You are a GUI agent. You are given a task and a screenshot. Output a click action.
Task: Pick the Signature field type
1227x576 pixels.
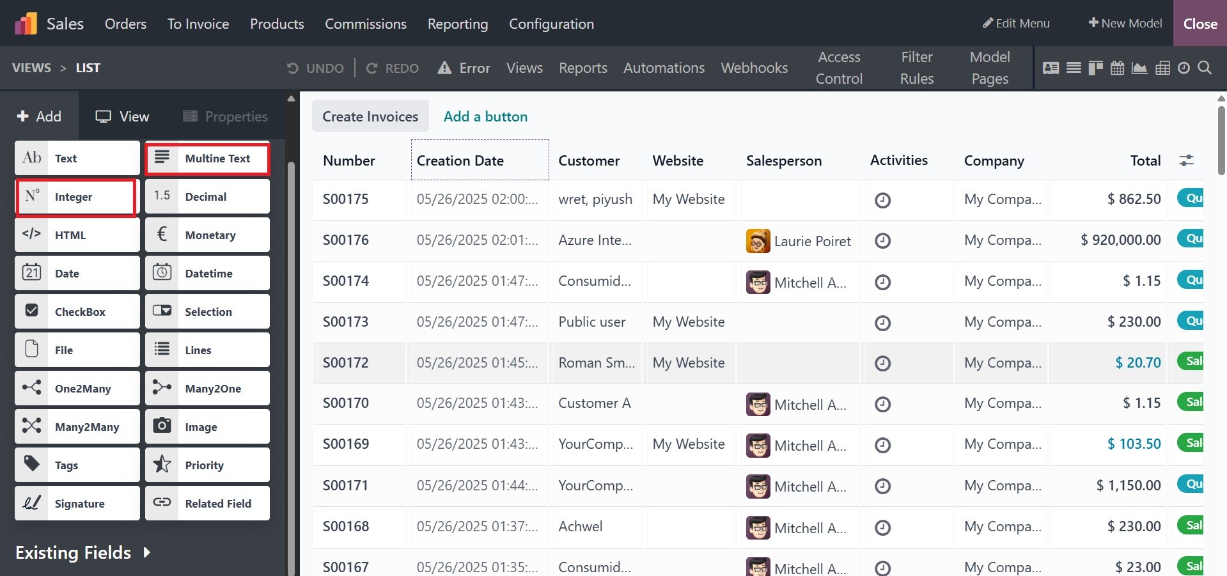click(77, 504)
